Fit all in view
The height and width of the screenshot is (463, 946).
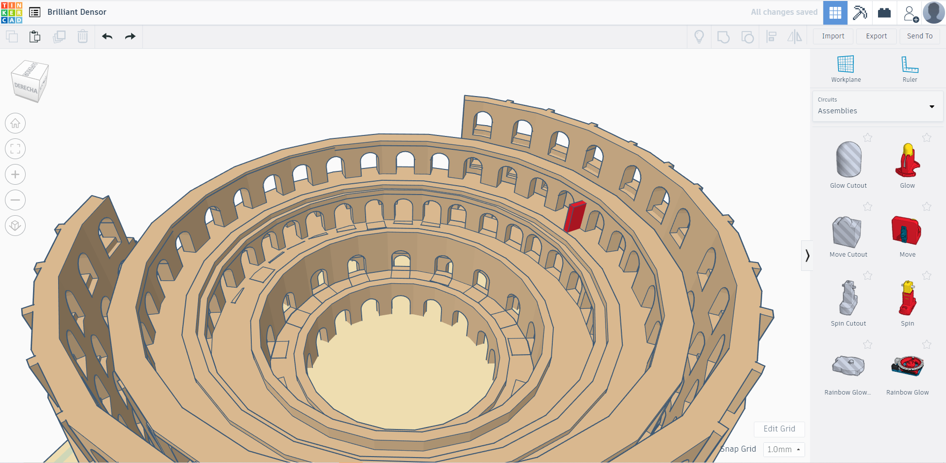click(x=15, y=149)
